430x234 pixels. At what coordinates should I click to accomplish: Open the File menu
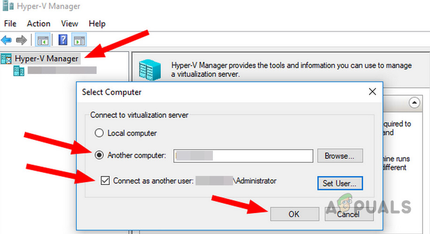coord(10,23)
